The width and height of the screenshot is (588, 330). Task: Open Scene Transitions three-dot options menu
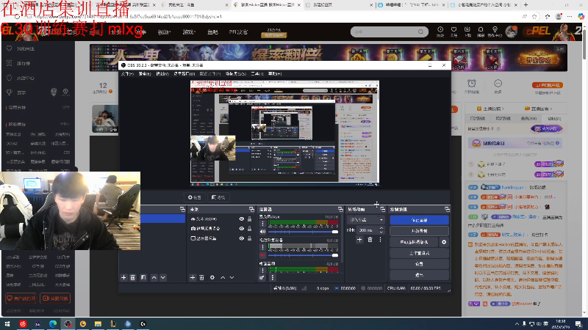[380, 240]
